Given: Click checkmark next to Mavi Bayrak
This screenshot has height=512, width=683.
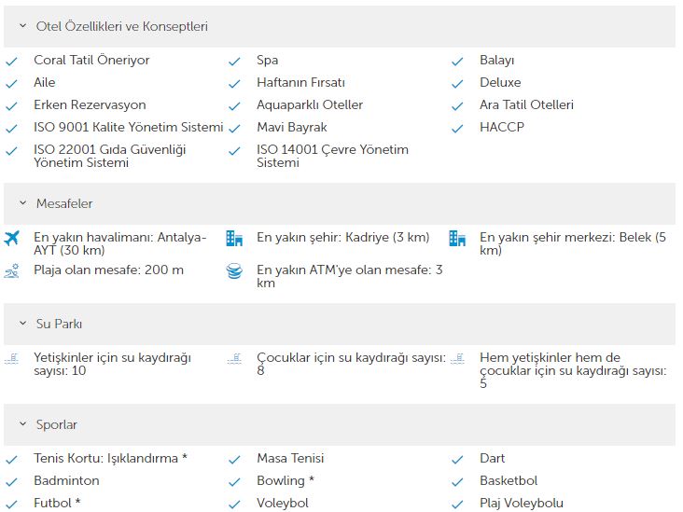Looking at the screenshot, I should pos(234,129).
